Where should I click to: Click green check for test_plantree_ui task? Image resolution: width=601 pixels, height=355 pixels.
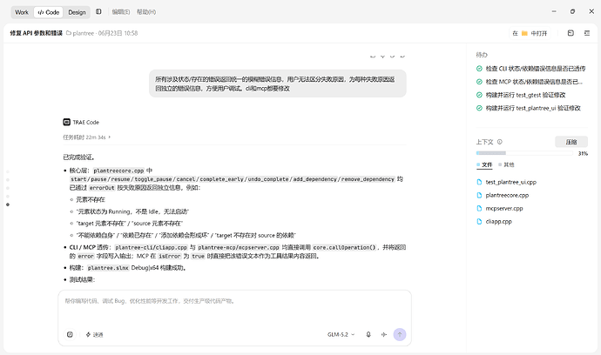tap(479, 108)
